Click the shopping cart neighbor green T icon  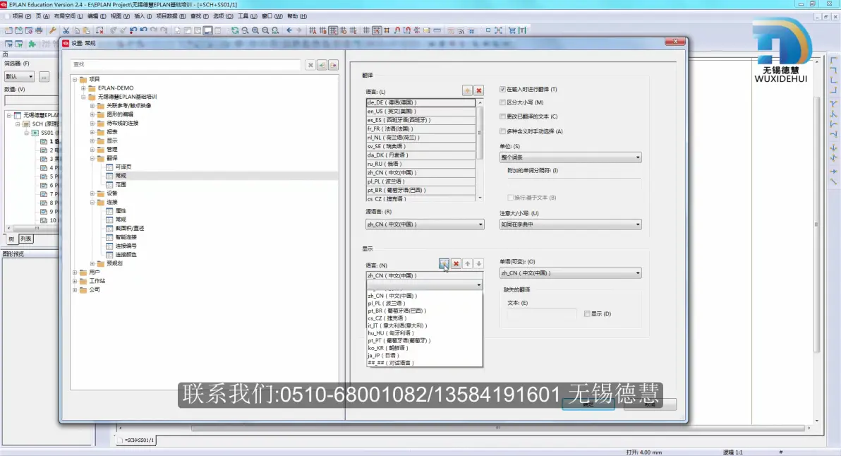click(x=522, y=30)
